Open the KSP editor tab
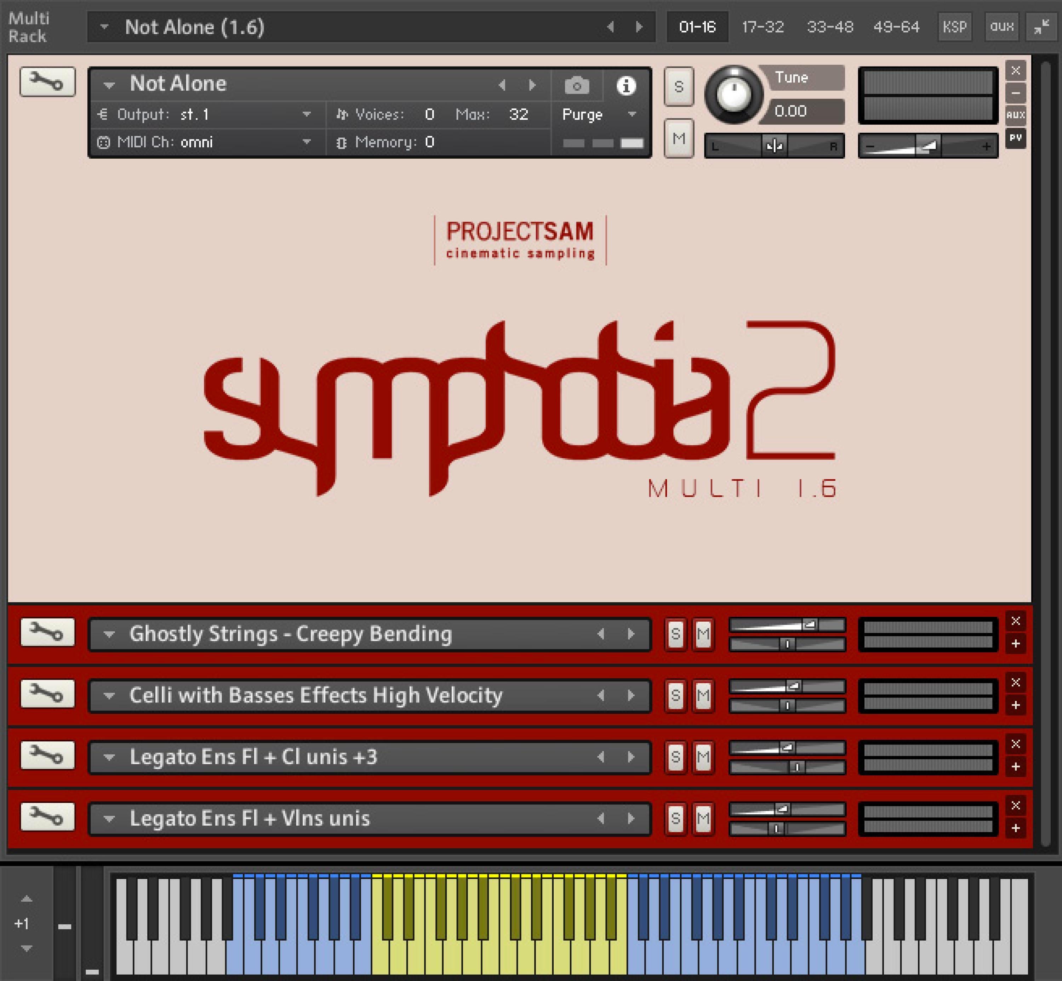 (x=955, y=27)
